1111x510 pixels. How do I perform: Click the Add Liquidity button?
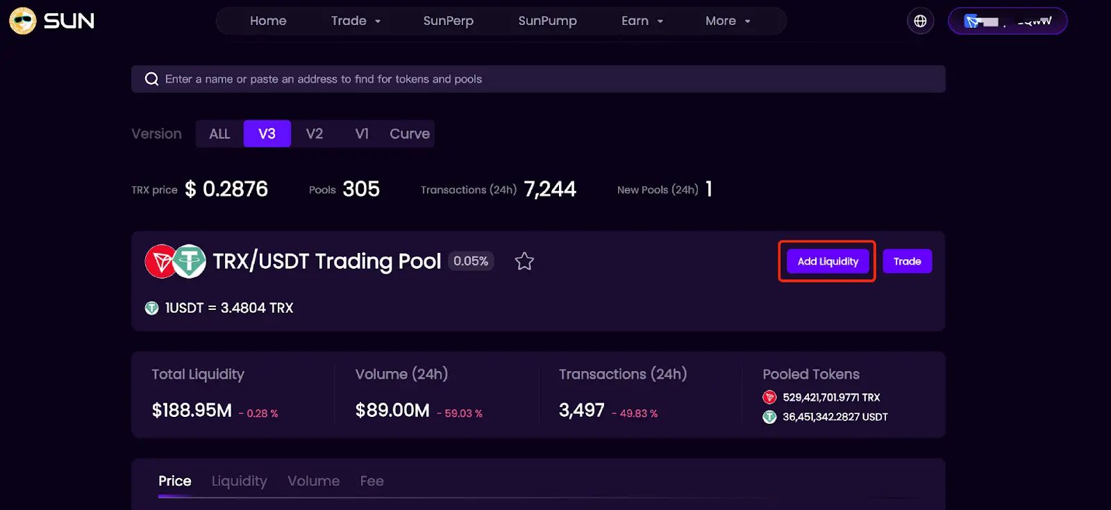827,261
